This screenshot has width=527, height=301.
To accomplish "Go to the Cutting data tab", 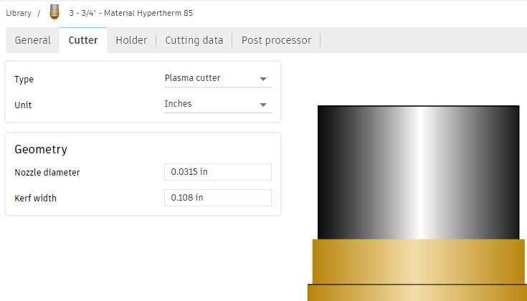I will (x=194, y=40).
